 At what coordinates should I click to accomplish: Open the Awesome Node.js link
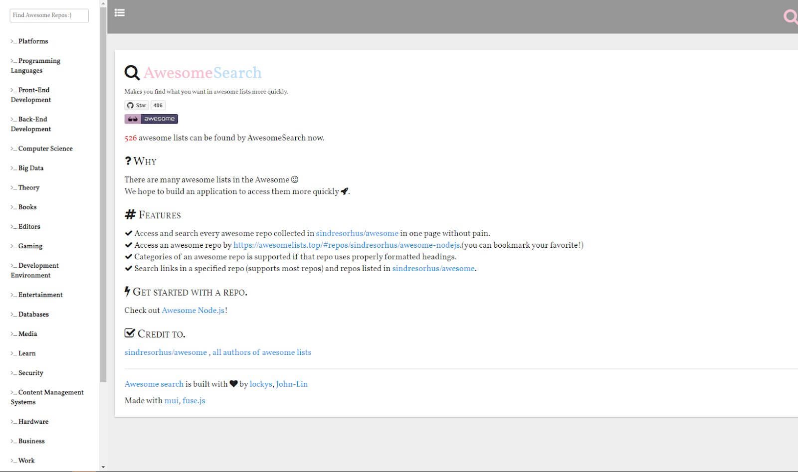pyautogui.click(x=193, y=311)
